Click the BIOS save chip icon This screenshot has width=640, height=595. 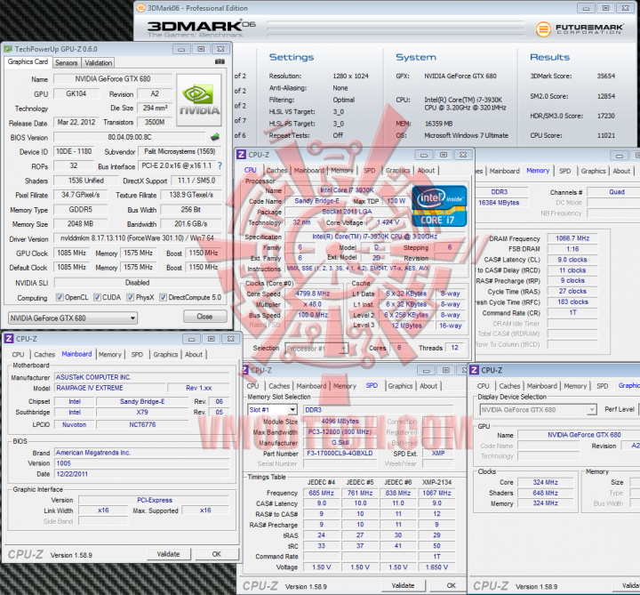(215, 137)
